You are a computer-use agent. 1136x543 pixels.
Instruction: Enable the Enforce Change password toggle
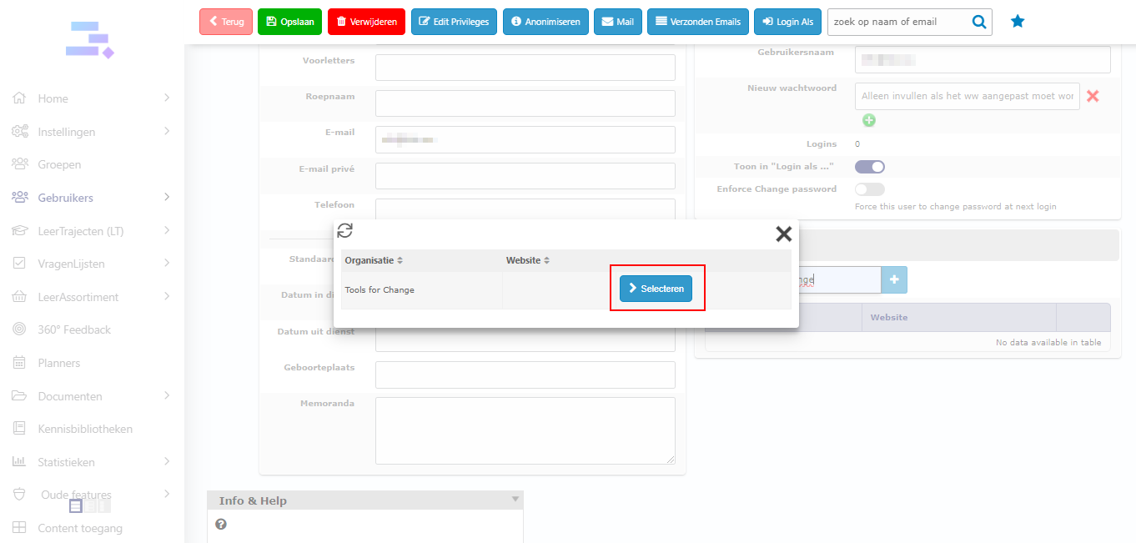pos(869,189)
